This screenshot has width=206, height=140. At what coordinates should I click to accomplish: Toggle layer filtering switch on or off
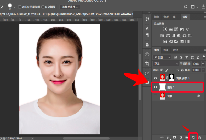coord(204,57)
